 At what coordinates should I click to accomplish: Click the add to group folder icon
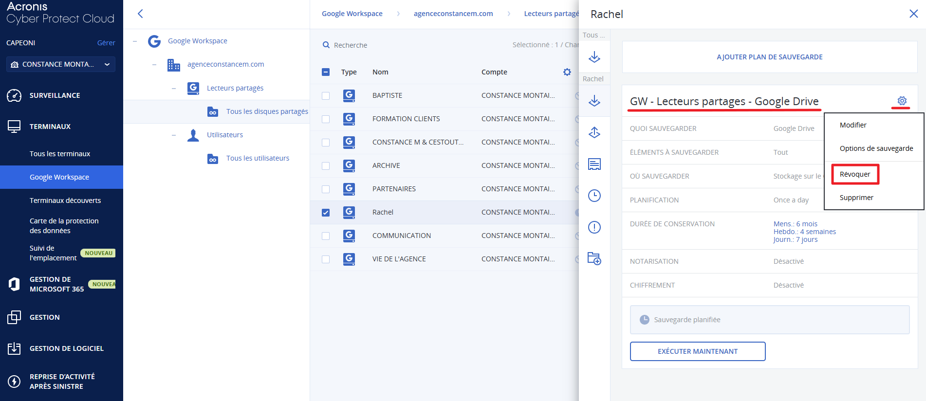[594, 258]
